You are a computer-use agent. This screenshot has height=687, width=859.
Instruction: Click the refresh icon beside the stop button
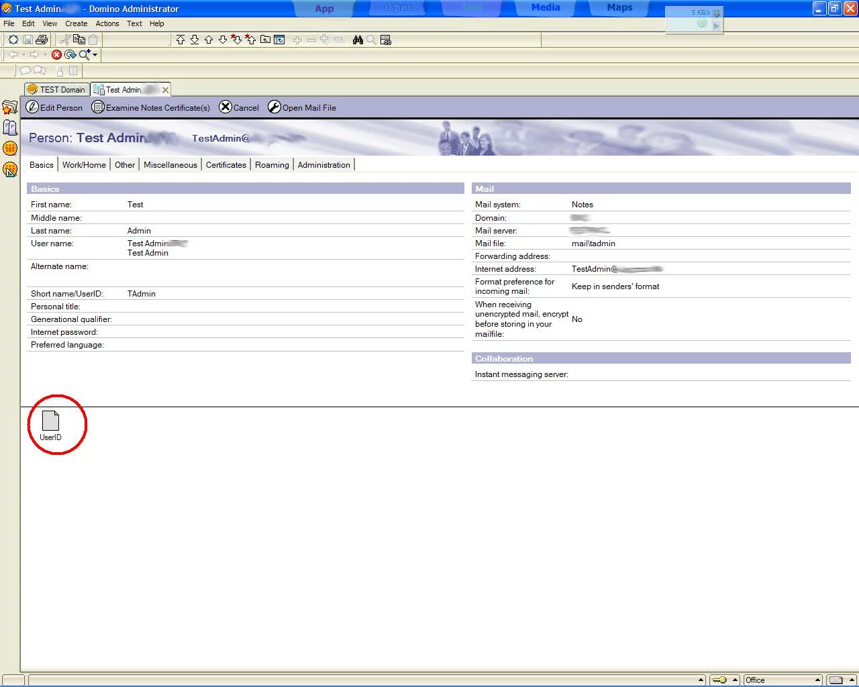pyautogui.click(x=70, y=54)
